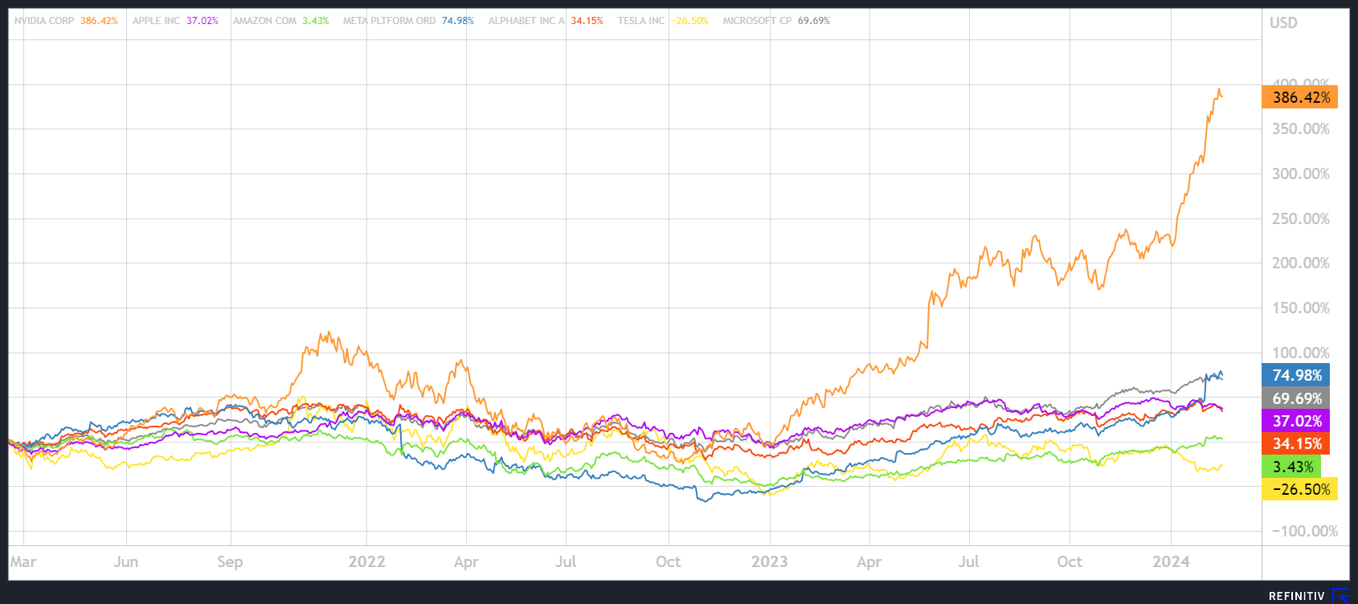Image resolution: width=1358 pixels, height=604 pixels.
Task: Click the USD currency label
Action: tap(1283, 22)
